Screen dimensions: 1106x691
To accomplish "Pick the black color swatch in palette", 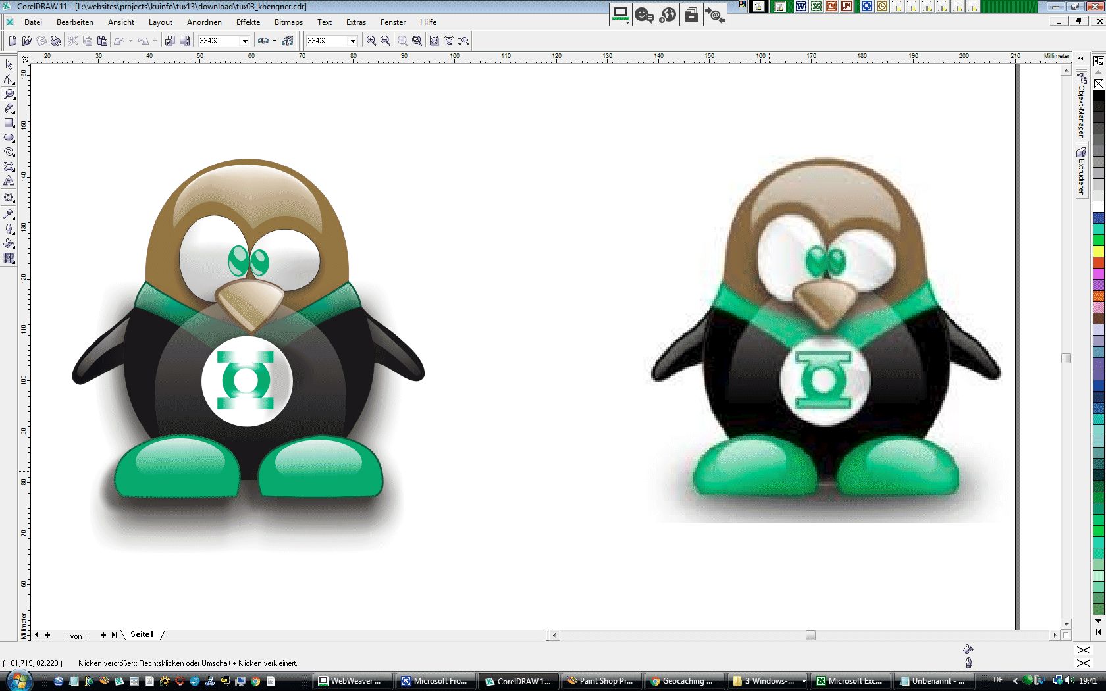I will (1099, 95).
